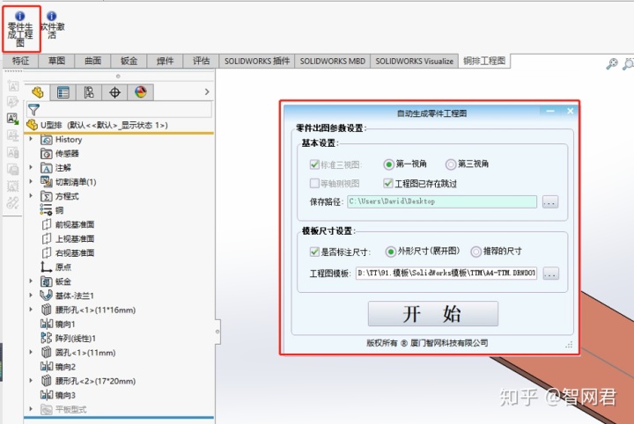Switch to the SOLIDWORKS MBD tab
The height and width of the screenshot is (424, 634).
(332, 61)
